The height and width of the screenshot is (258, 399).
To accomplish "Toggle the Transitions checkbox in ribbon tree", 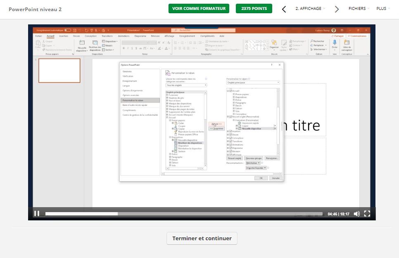I will (x=231, y=141).
